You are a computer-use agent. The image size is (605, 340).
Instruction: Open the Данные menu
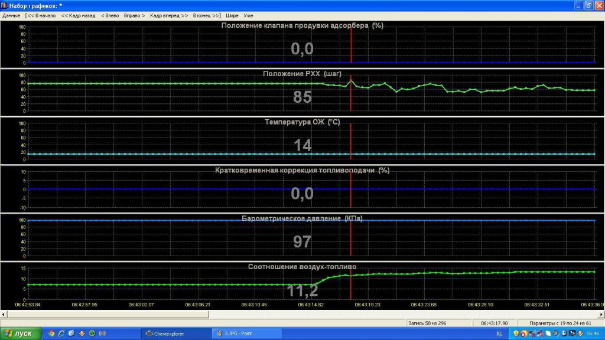(11, 15)
